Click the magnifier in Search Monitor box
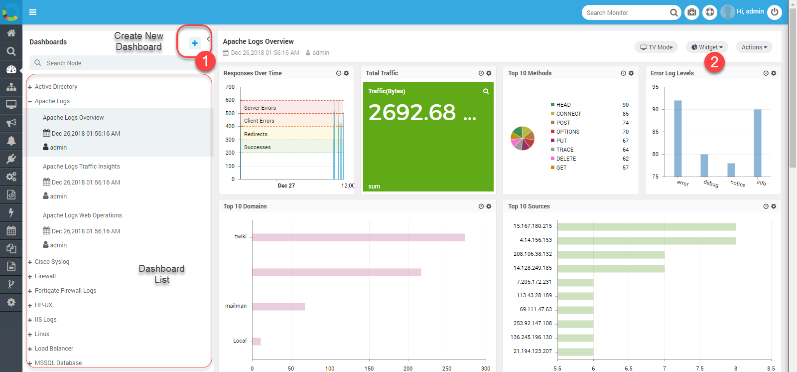Image resolution: width=797 pixels, height=372 pixels. [673, 12]
